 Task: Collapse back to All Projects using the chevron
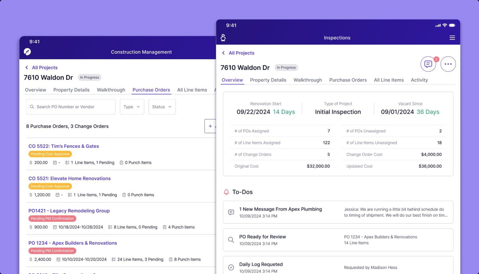click(223, 53)
